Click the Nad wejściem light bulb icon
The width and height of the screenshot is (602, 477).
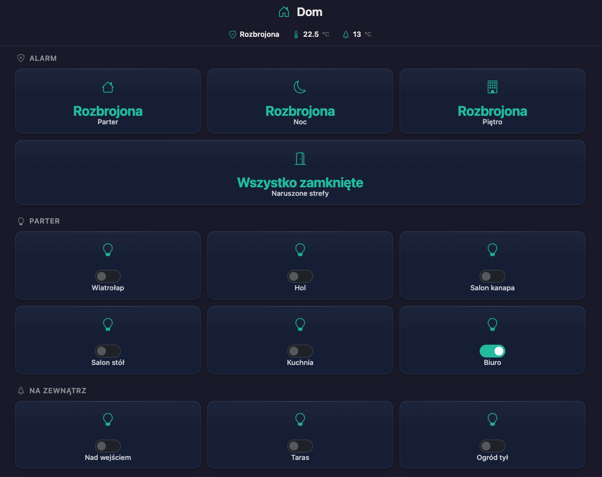[x=108, y=419]
